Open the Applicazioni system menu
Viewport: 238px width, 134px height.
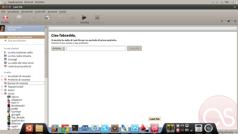[15, 2]
